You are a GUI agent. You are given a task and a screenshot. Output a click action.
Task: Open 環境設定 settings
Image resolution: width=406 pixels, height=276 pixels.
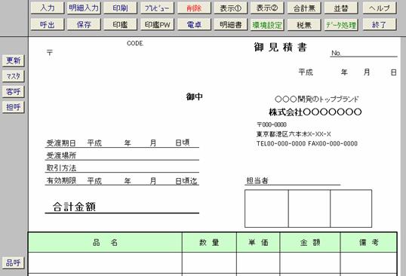click(x=267, y=25)
